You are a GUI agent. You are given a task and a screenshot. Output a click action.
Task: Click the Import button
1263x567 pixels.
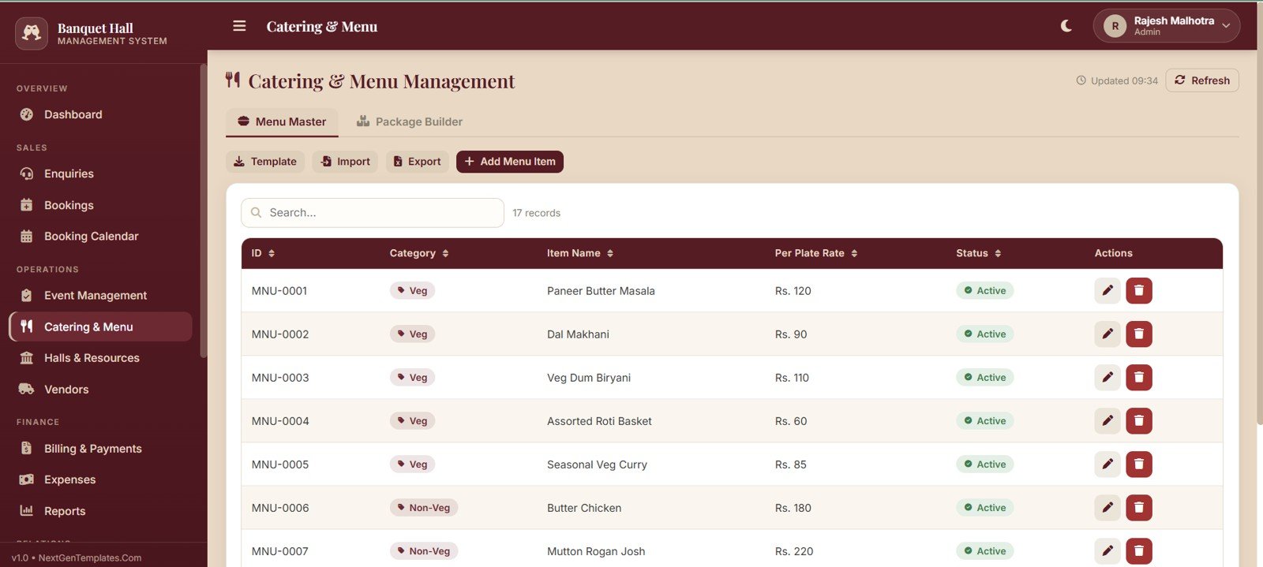345,162
